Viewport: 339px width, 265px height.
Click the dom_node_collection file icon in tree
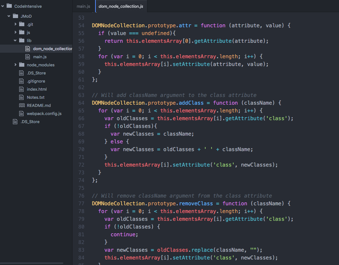click(28, 48)
